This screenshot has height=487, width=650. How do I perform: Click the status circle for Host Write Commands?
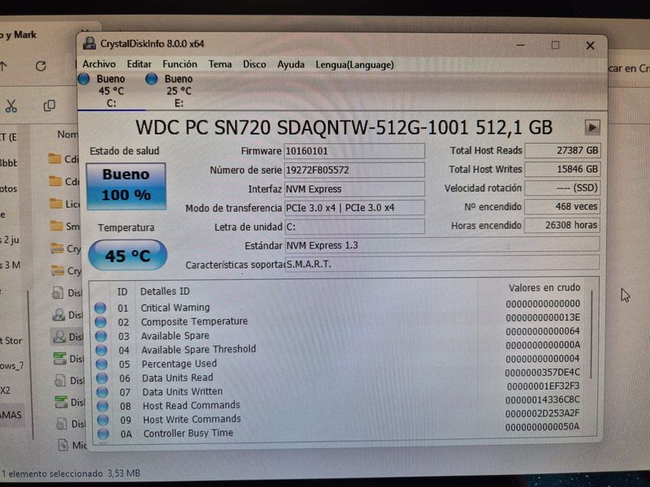pos(103,420)
